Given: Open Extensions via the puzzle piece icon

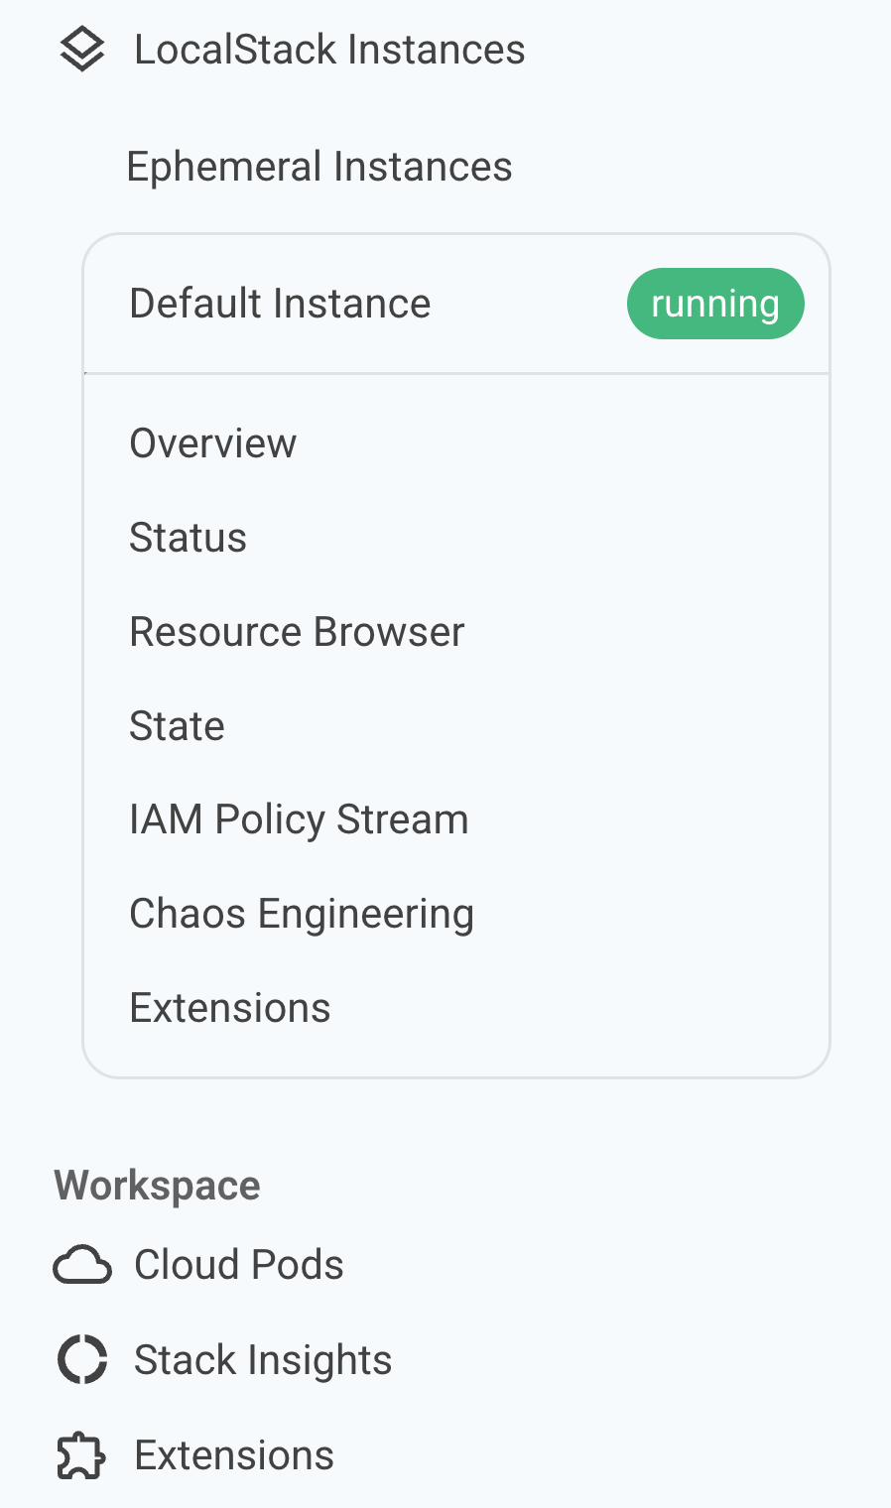Looking at the screenshot, I should tap(83, 1455).
